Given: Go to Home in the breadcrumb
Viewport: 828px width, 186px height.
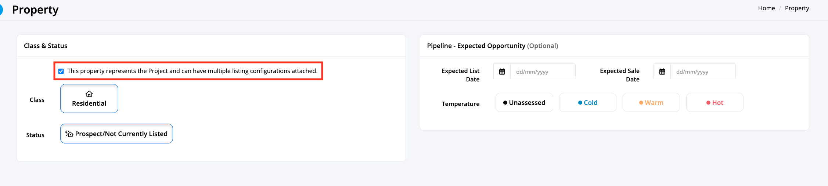Looking at the screenshot, I should (766, 8).
